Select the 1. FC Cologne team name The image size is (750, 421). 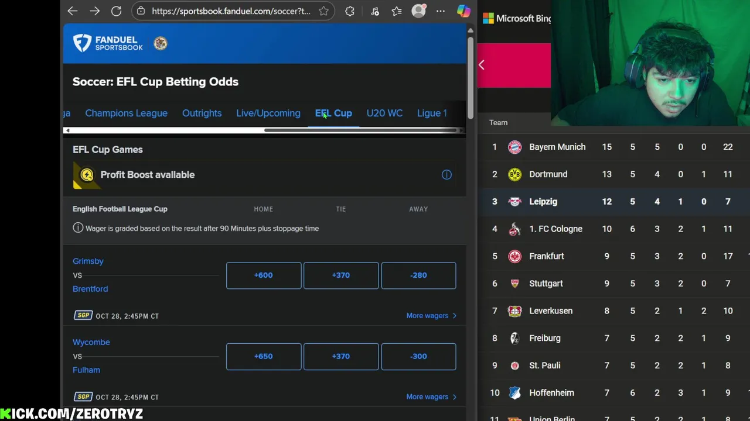point(555,229)
